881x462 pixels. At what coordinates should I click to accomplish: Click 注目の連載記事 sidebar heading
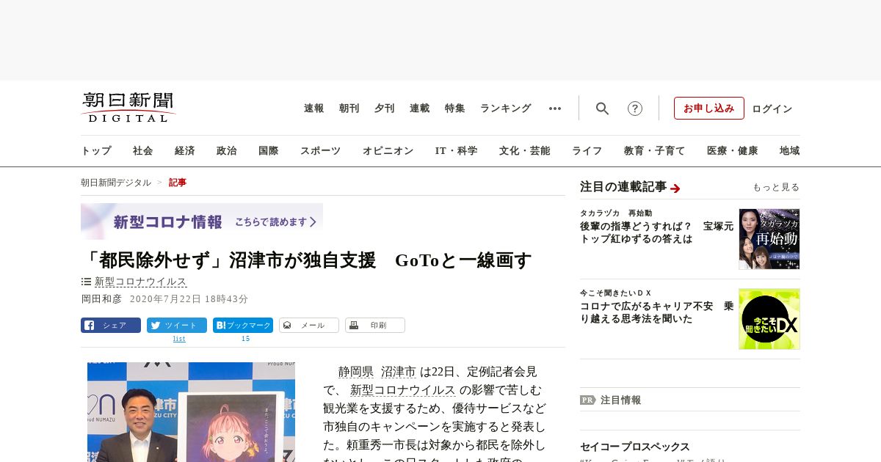pyautogui.click(x=623, y=187)
